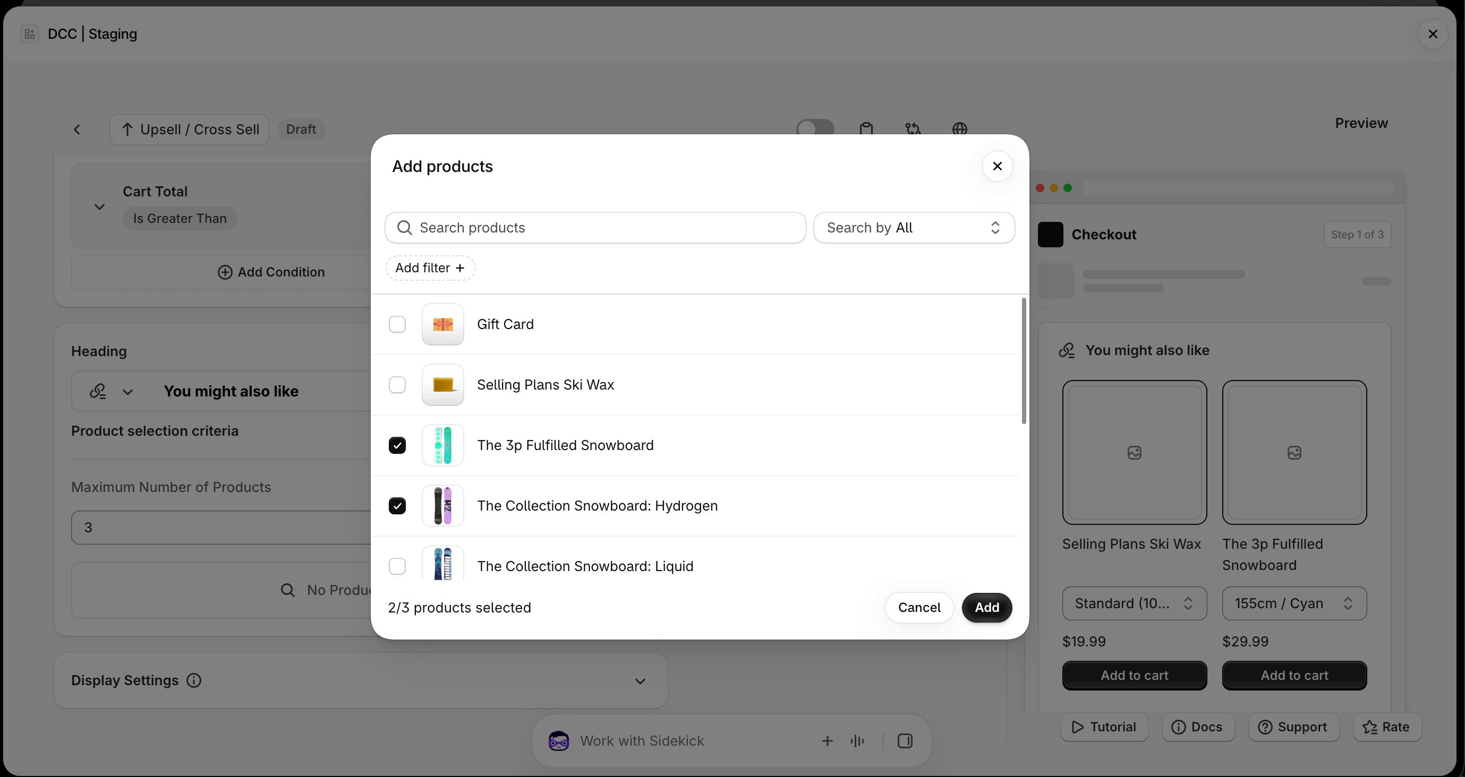Screen dimensions: 1465x777
Task: Click Add filter button
Action: tap(430, 268)
